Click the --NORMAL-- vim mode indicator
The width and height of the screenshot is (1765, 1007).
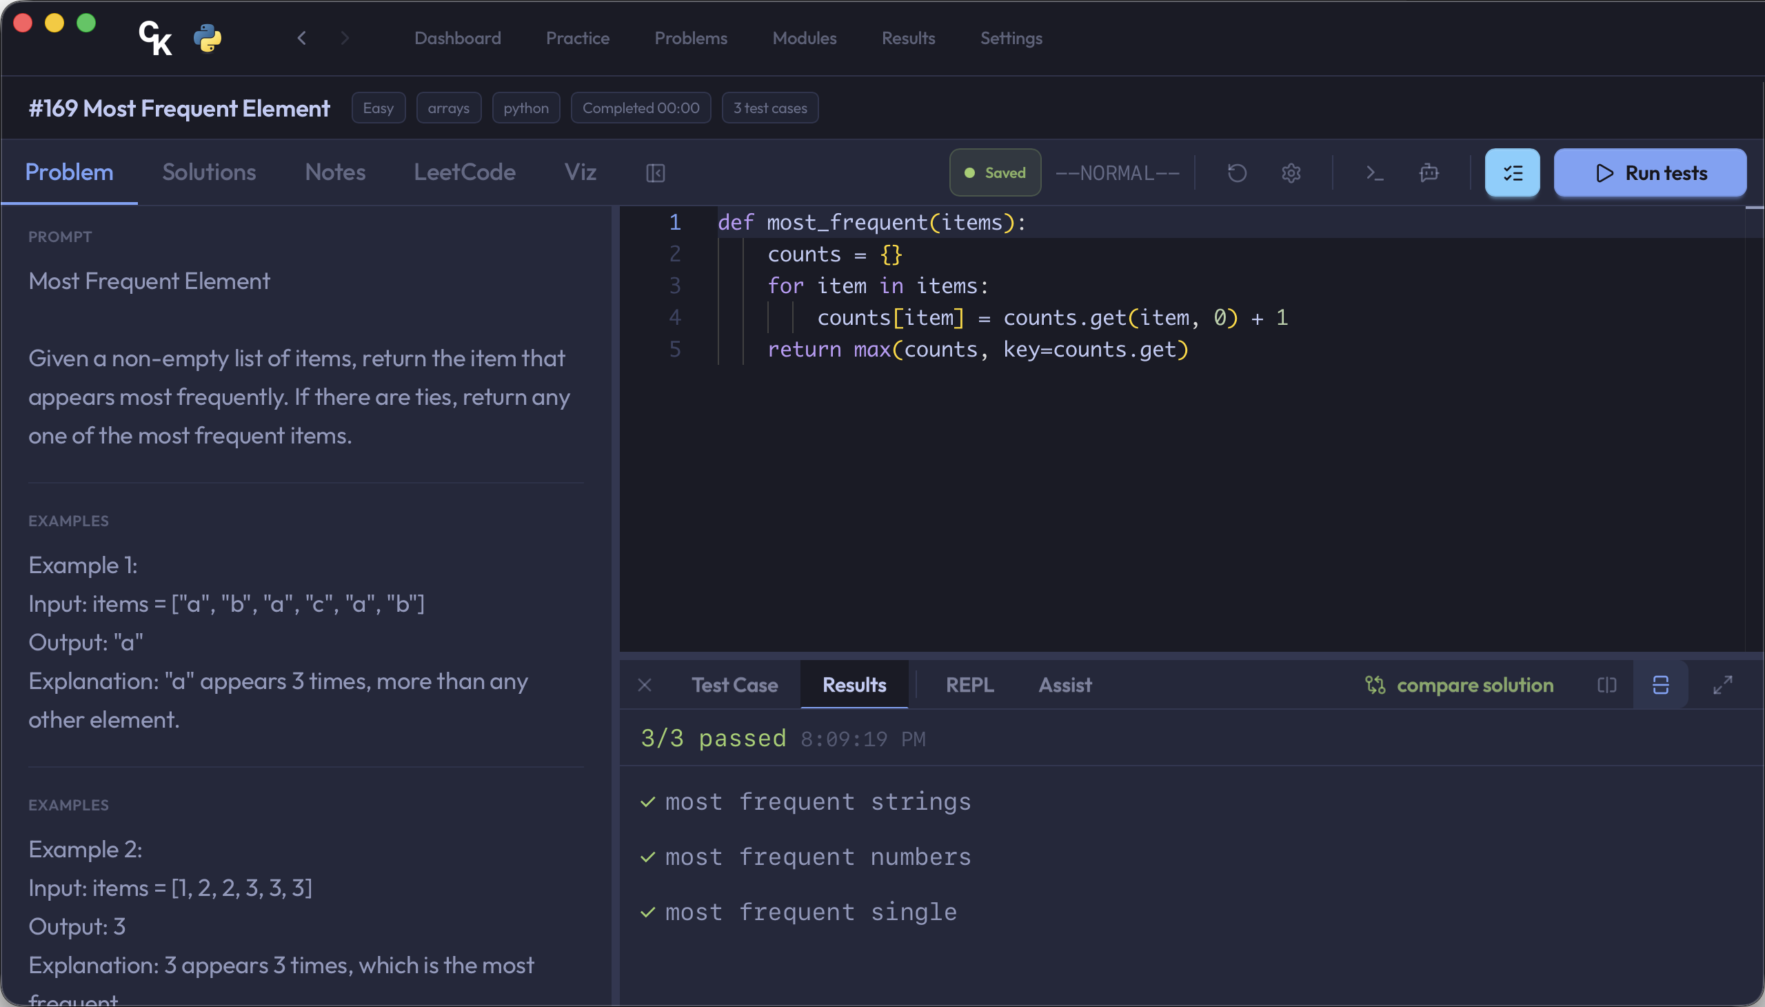[x=1118, y=173]
